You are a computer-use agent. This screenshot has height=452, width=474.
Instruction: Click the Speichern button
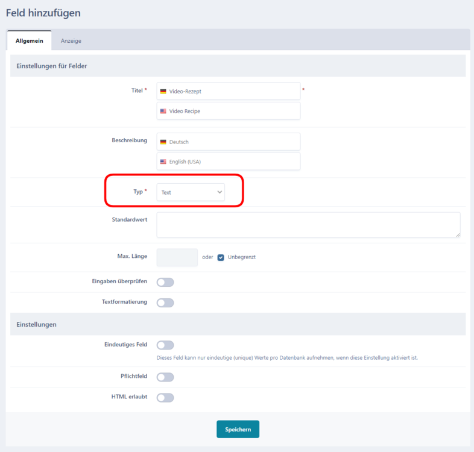click(x=238, y=429)
